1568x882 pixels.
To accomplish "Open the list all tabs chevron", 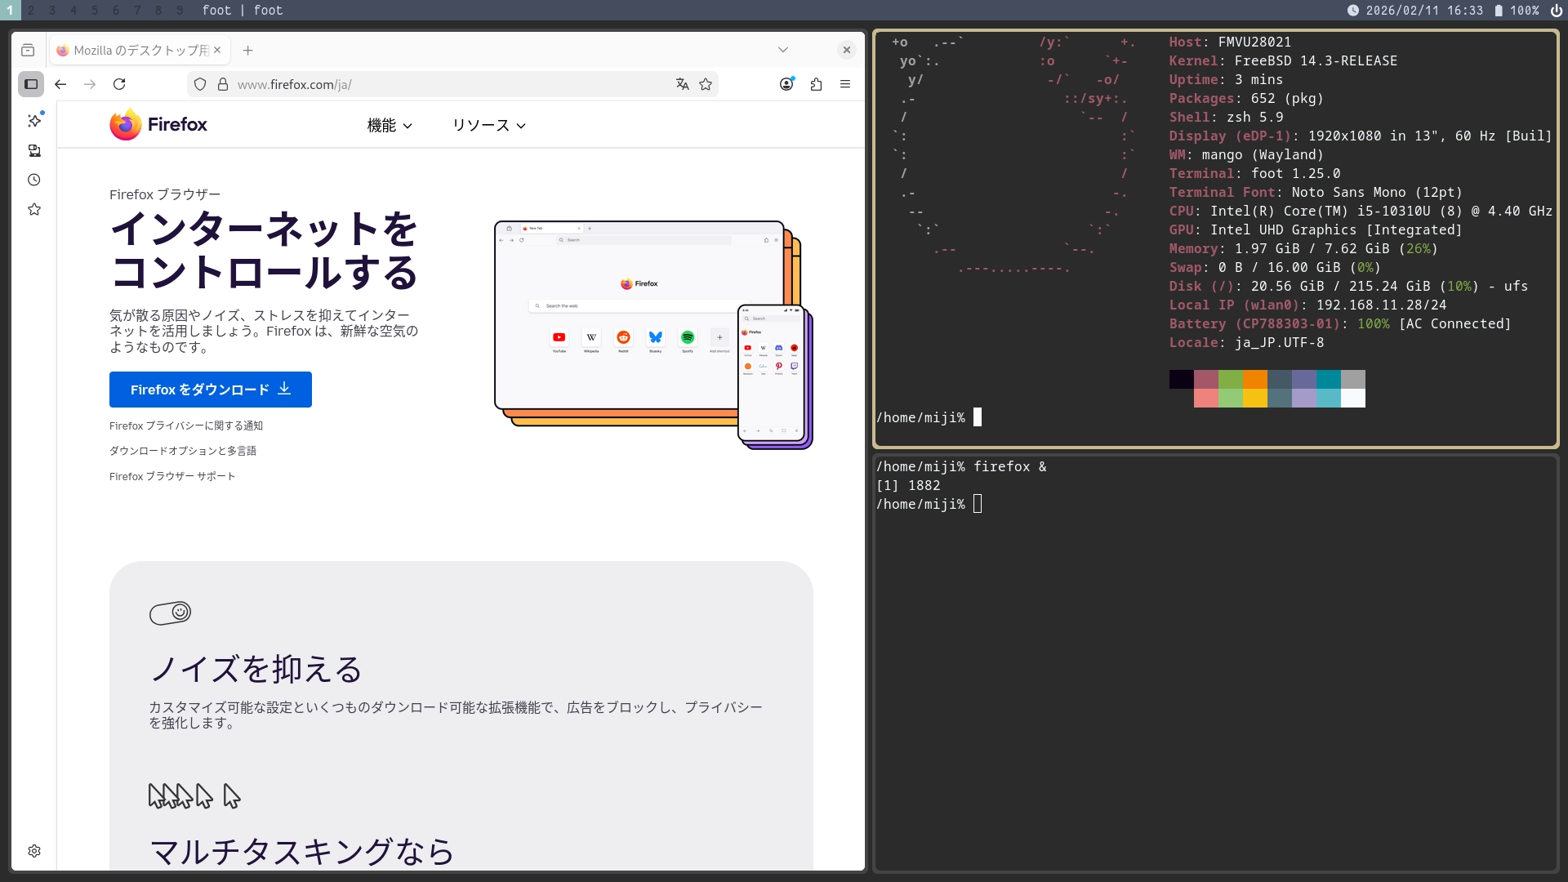I will click(x=783, y=50).
